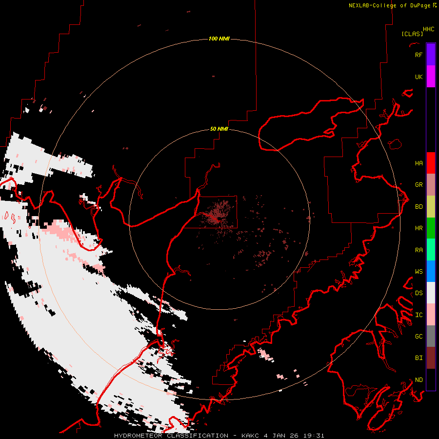Click the ND black legend swatch

point(431,379)
